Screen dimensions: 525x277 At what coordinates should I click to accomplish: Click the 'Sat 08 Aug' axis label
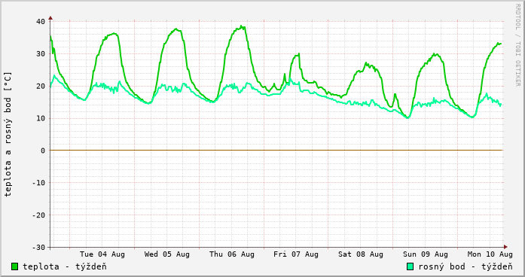click(x=361, y=254)
